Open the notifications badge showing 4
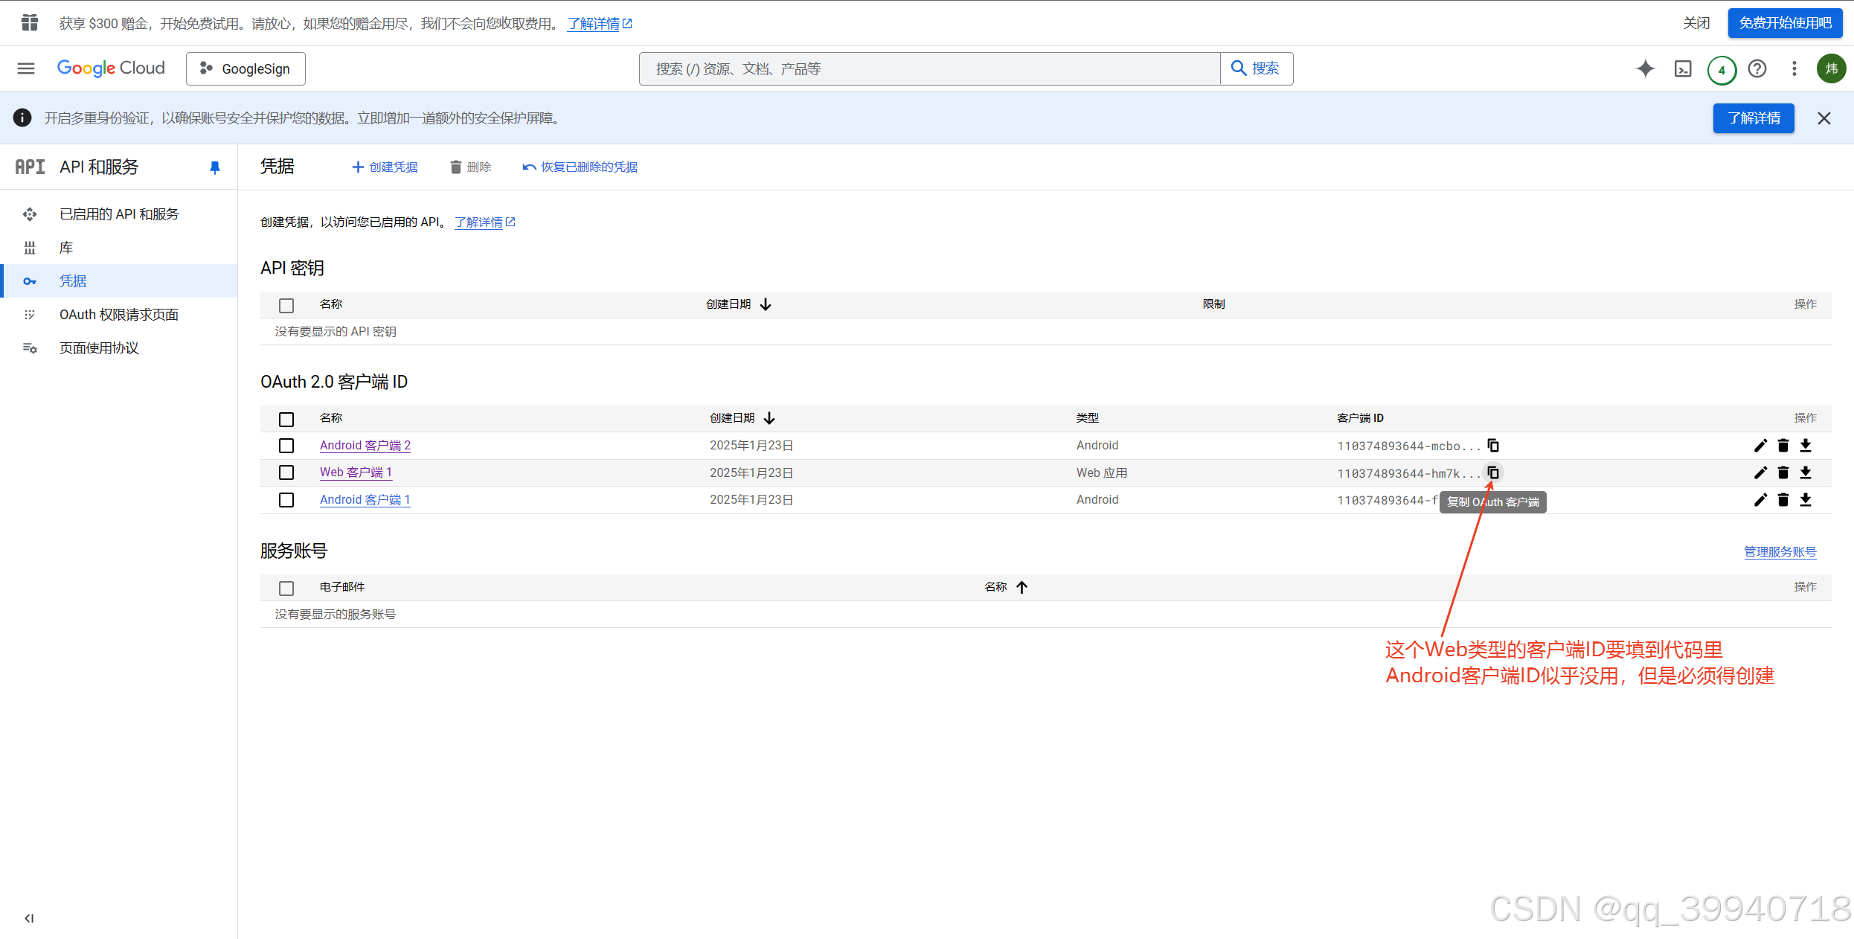1854x939 pixels. coord(1722,70)
